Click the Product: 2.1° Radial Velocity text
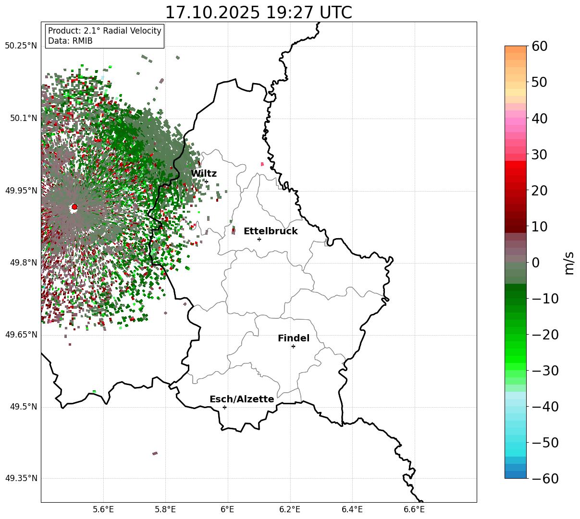580x519 pixels. (105, 31)
